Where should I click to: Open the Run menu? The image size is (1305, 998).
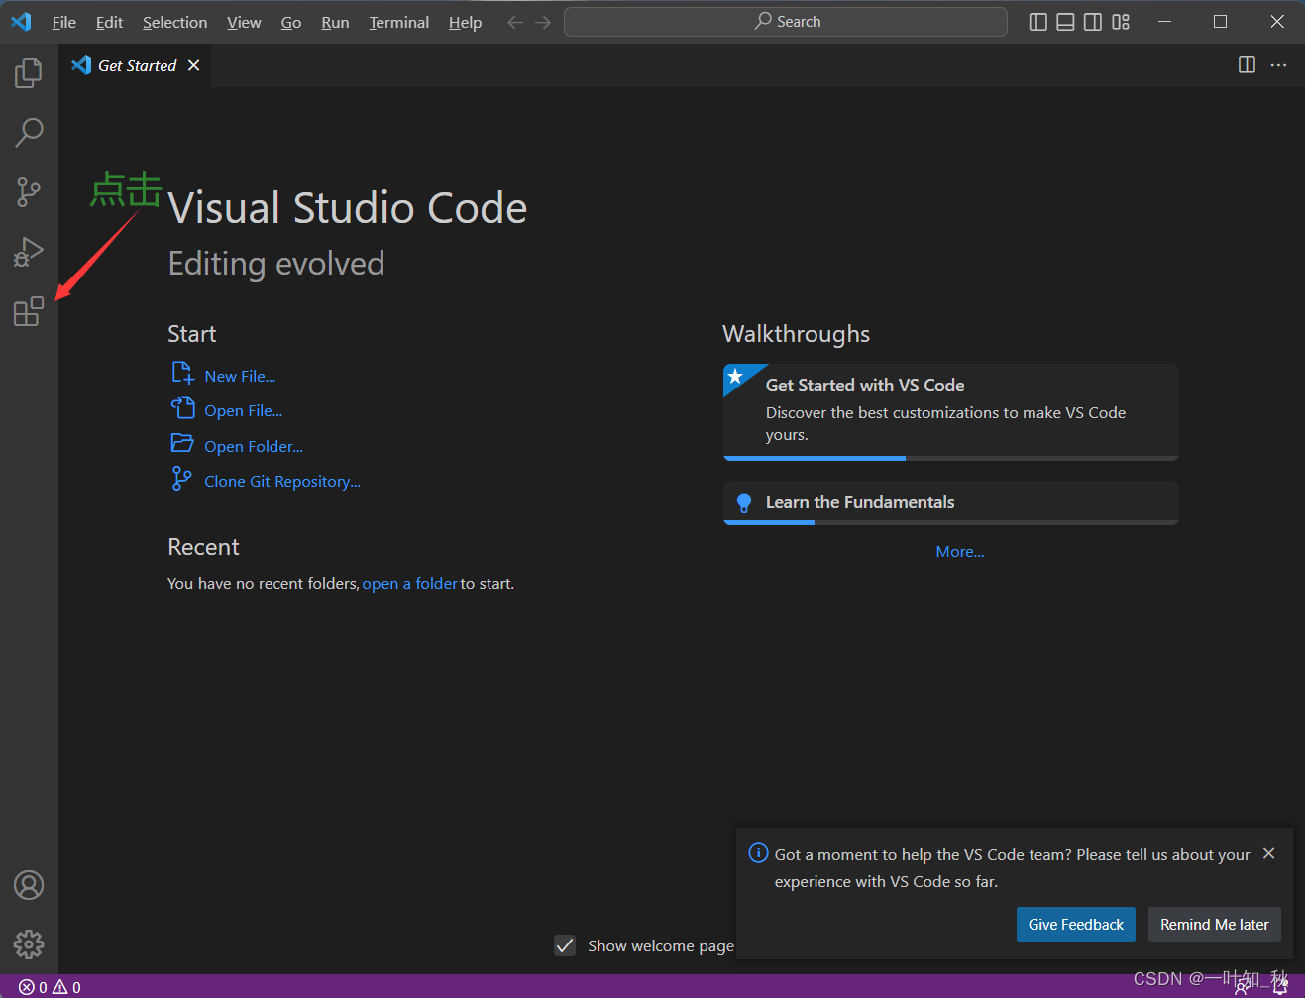point(335,22)
